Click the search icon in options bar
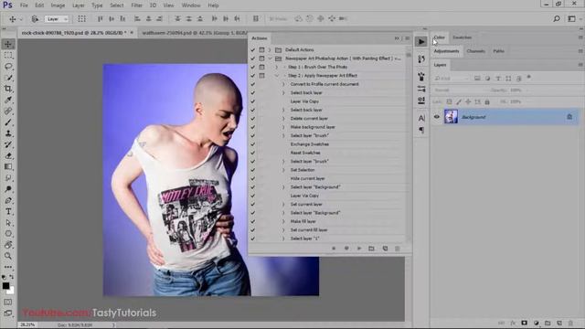This screenshot has width=585, height=329. point(557,18)
